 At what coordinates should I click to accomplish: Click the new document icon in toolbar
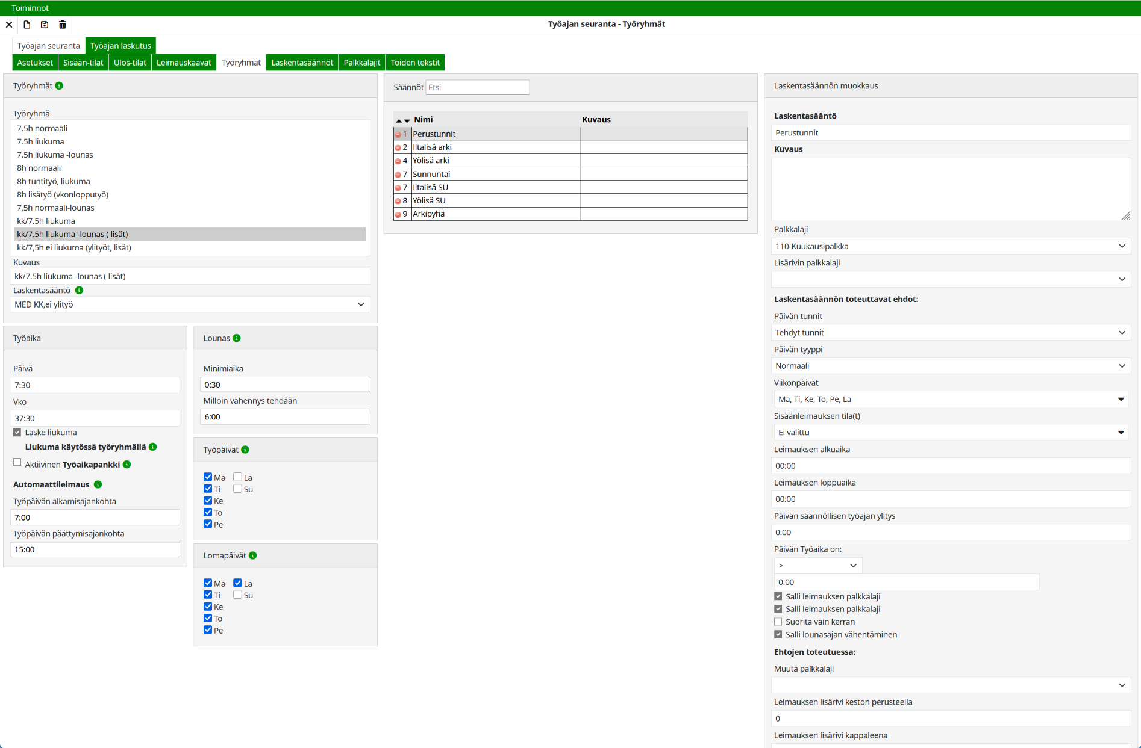tap(27, 25)
